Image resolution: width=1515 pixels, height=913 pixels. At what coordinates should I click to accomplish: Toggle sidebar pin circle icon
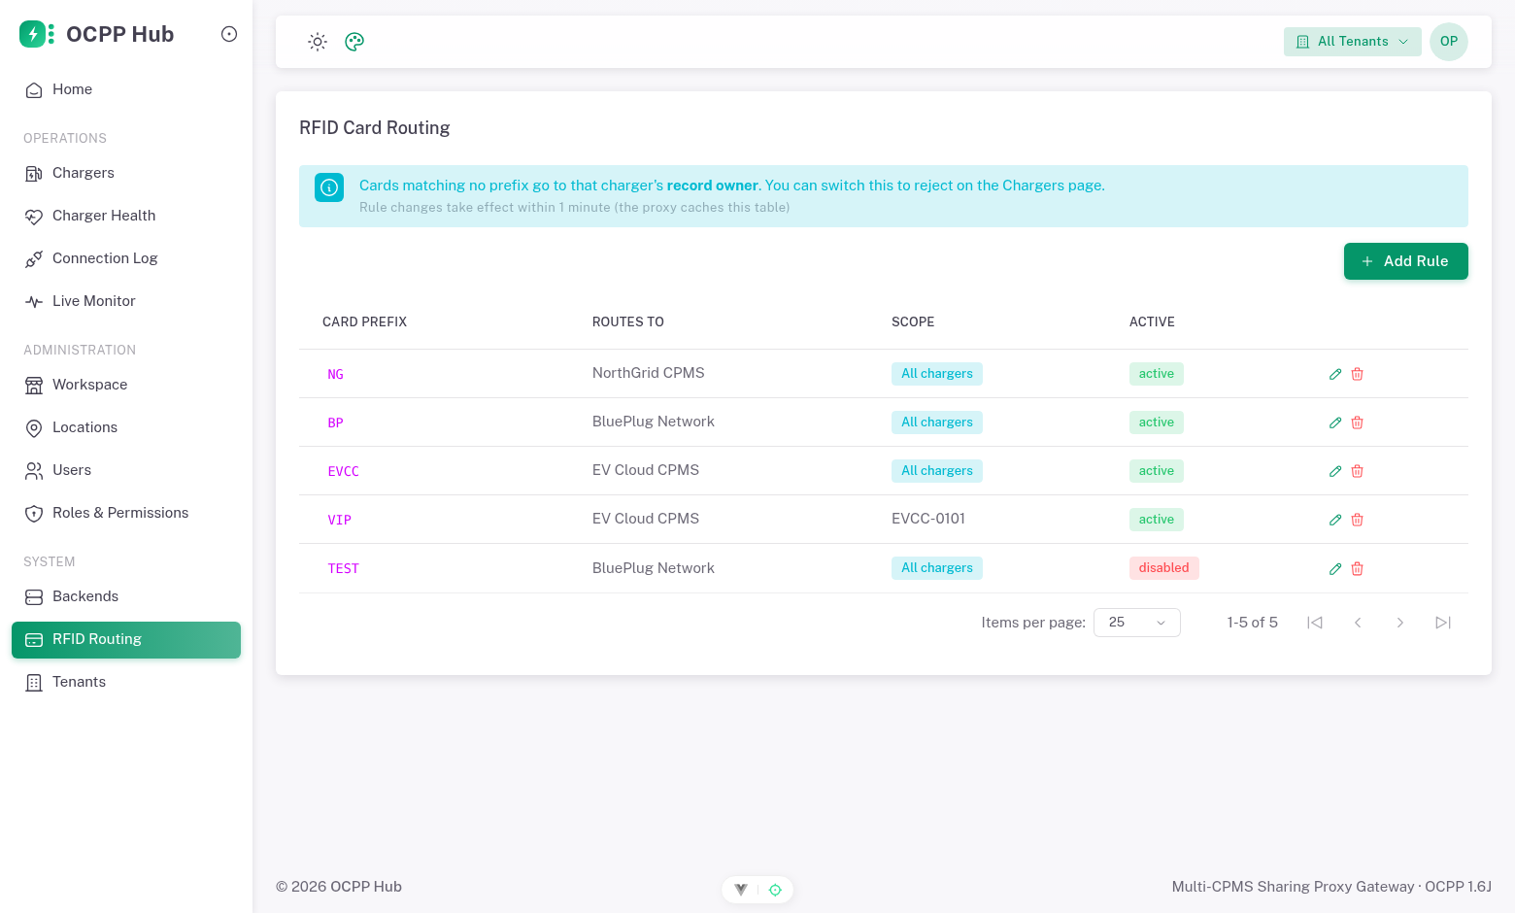pyautogui.click(x=229, y=34)
